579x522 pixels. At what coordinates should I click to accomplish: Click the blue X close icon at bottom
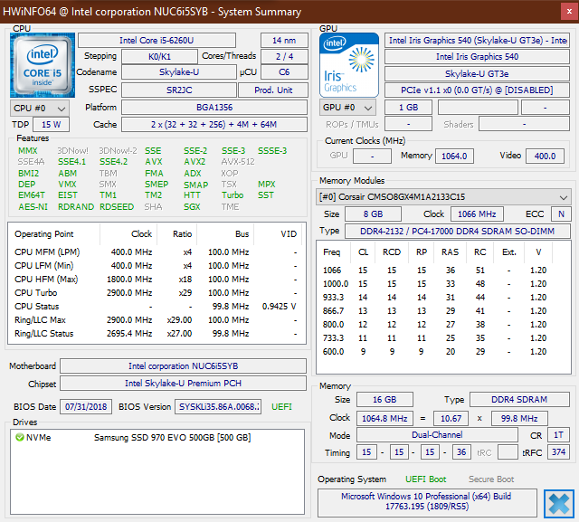coord(559,504)
